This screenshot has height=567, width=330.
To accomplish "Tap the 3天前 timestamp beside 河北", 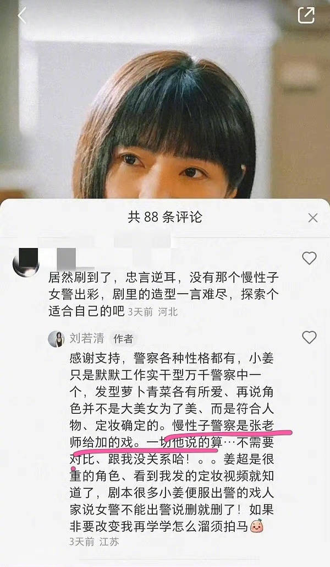I will [x=140, y=312].
